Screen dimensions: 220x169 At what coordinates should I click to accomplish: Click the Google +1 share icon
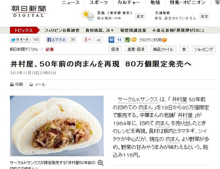tap(88, 40)
